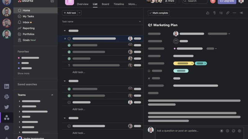Switch to workspace avatar with red ring
The width and height of the screenshot is (248, 139).
tap(7, 23)
